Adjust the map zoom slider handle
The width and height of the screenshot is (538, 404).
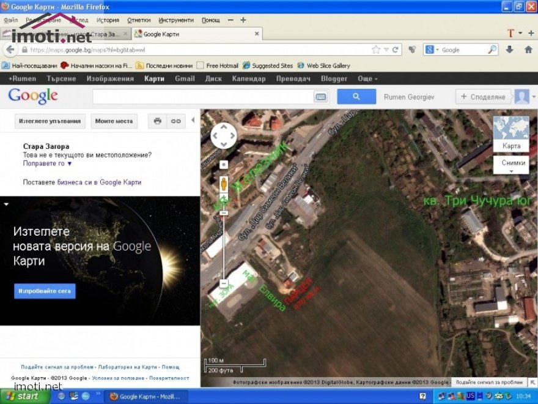click(224, 213)
